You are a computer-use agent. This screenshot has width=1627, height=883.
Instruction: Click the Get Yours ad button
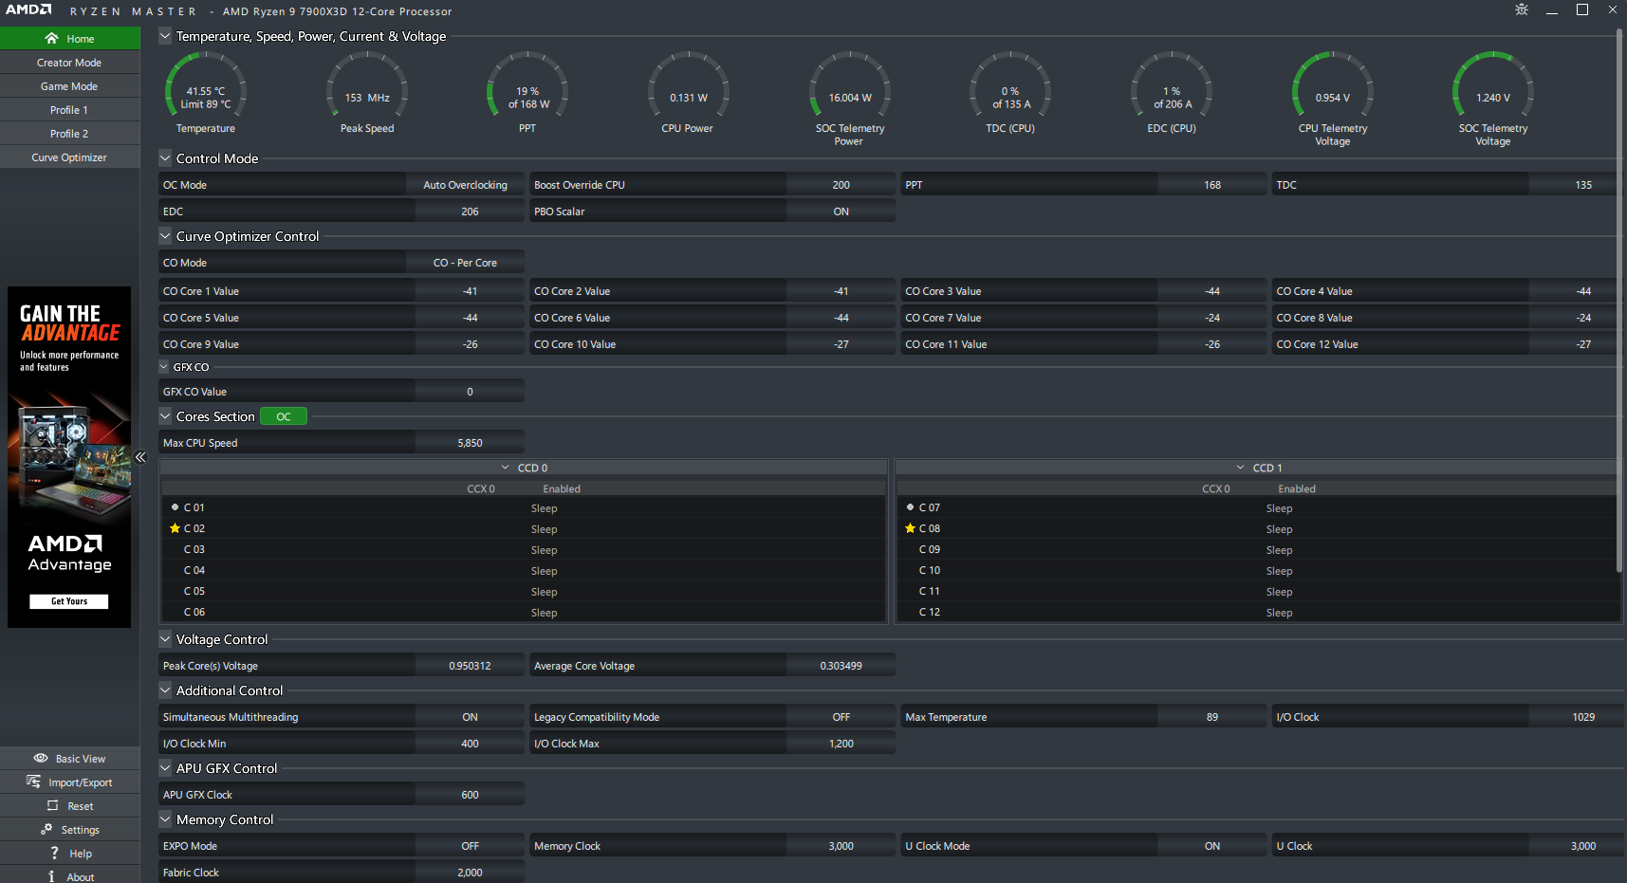[69, 601]
